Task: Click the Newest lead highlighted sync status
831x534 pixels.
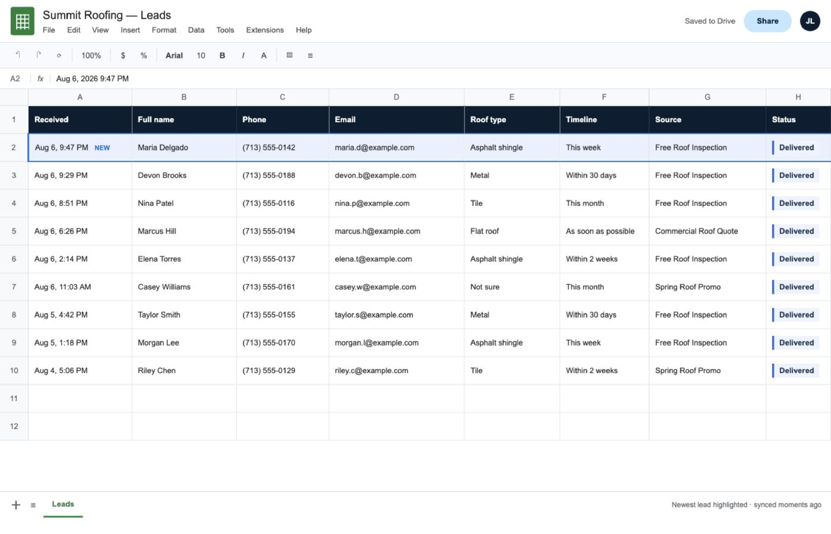Action: pos(746,505)
